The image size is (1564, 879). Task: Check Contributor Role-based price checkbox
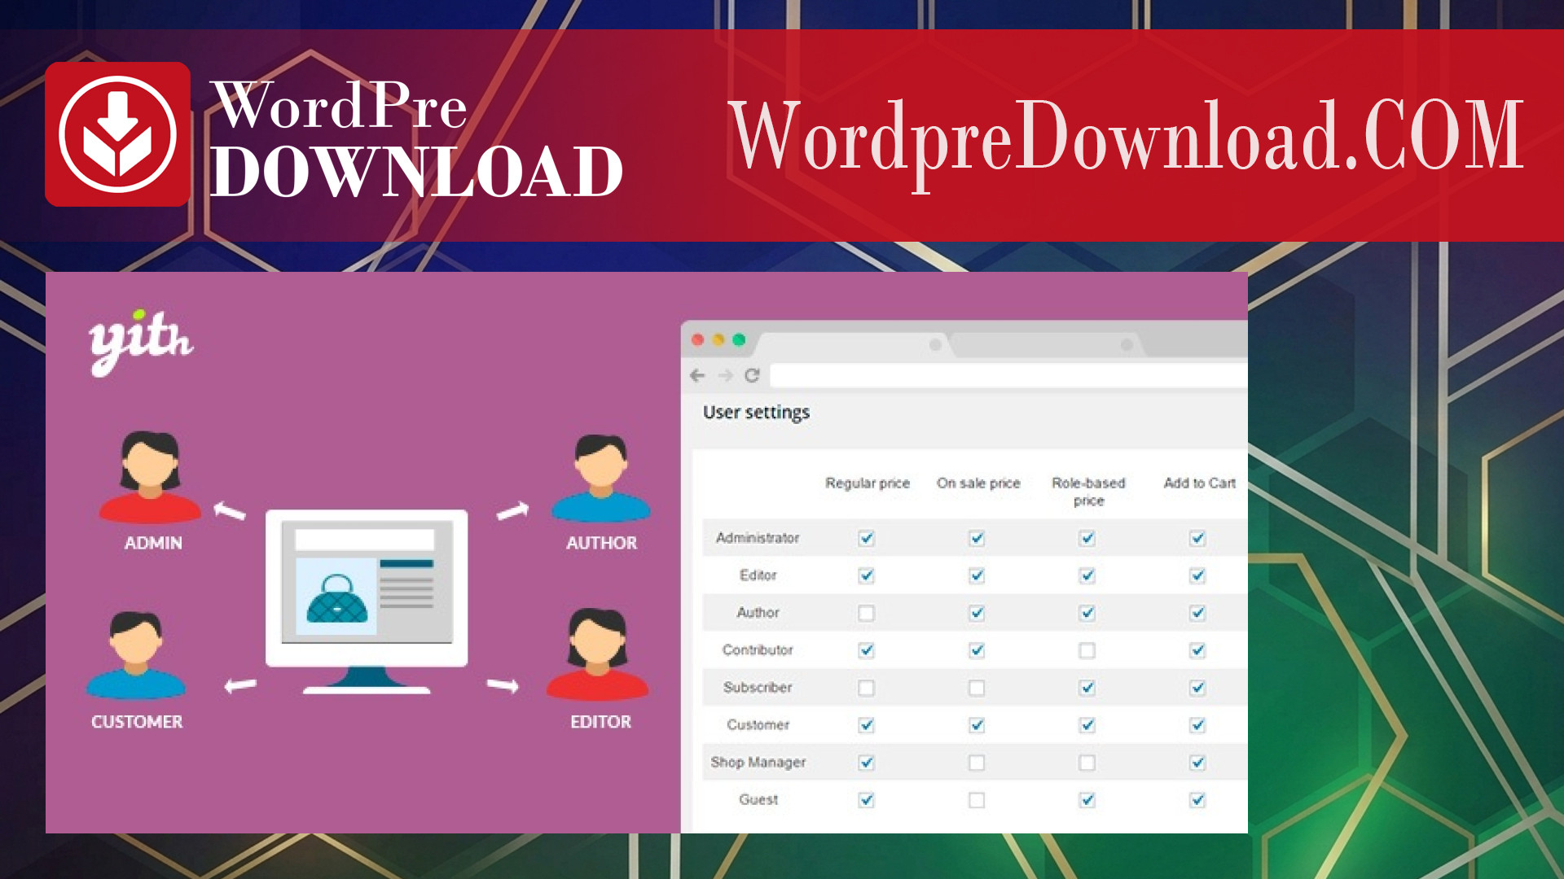pyautogui.click(x=1087, y=650)
